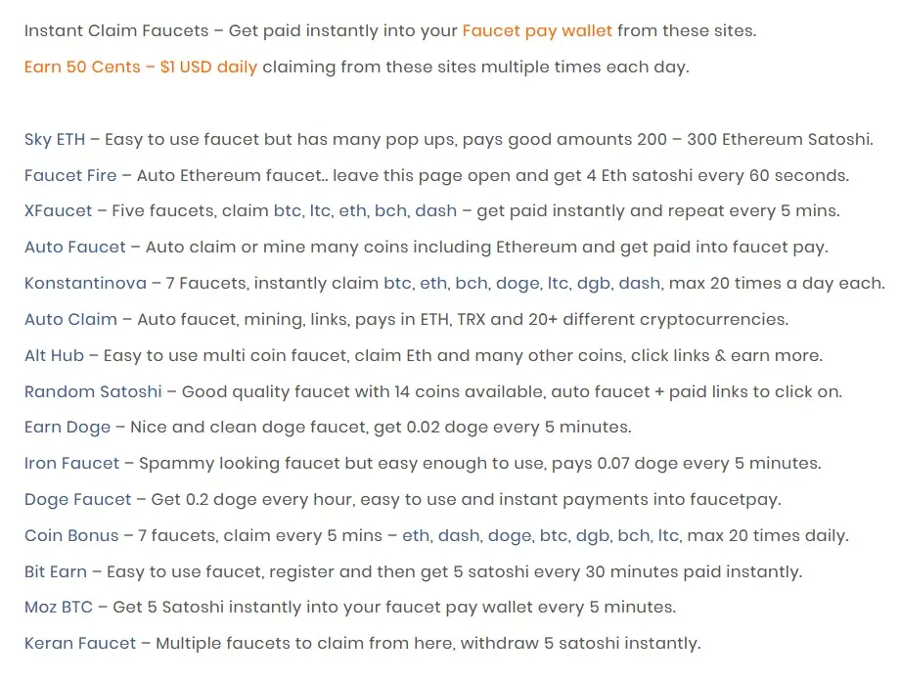Open the Coin Bonus link
The height and width of the screenshot is (681, 900).
[x=71, y=536]
